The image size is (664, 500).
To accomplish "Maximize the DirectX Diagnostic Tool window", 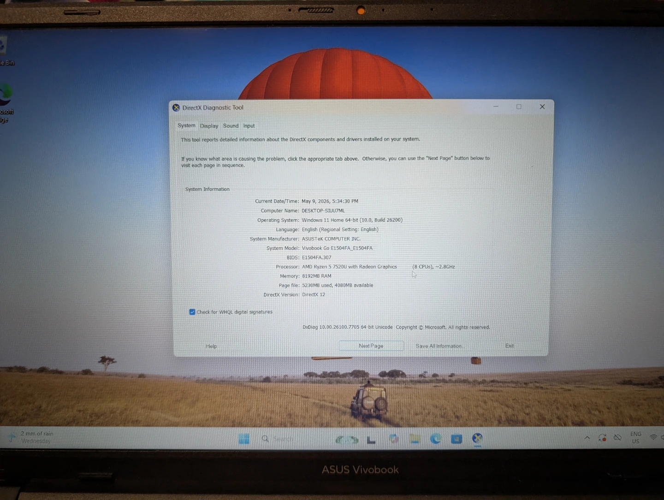I will click(x=519, y=107).
